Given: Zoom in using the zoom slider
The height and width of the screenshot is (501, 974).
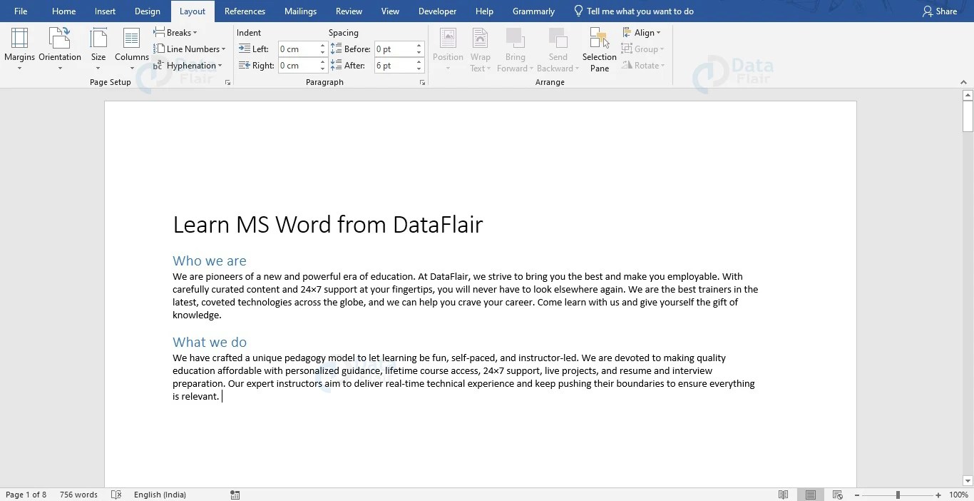Looking at the screenshot, I should coord(938,494).
